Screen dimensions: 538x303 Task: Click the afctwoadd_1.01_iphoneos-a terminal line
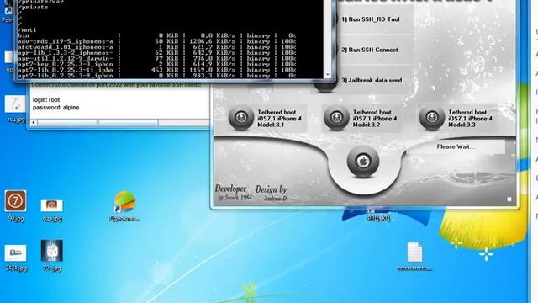[x=157, y=47]
